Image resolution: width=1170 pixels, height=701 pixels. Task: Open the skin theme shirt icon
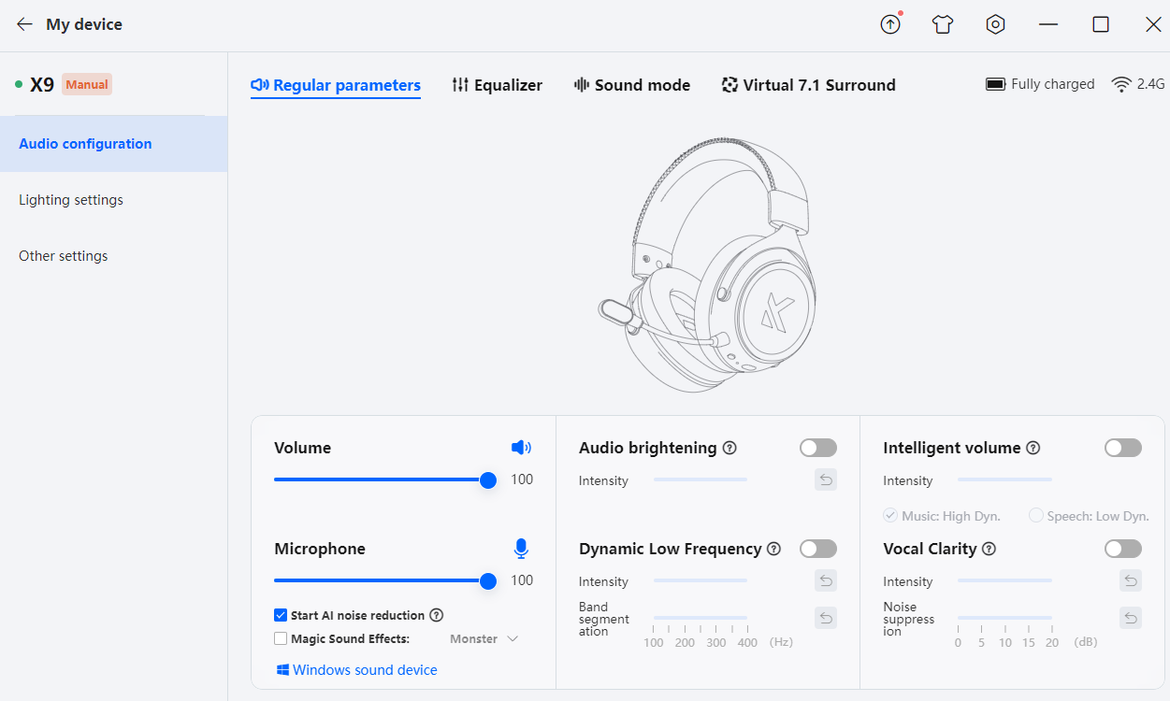click(x=943, y=25)
